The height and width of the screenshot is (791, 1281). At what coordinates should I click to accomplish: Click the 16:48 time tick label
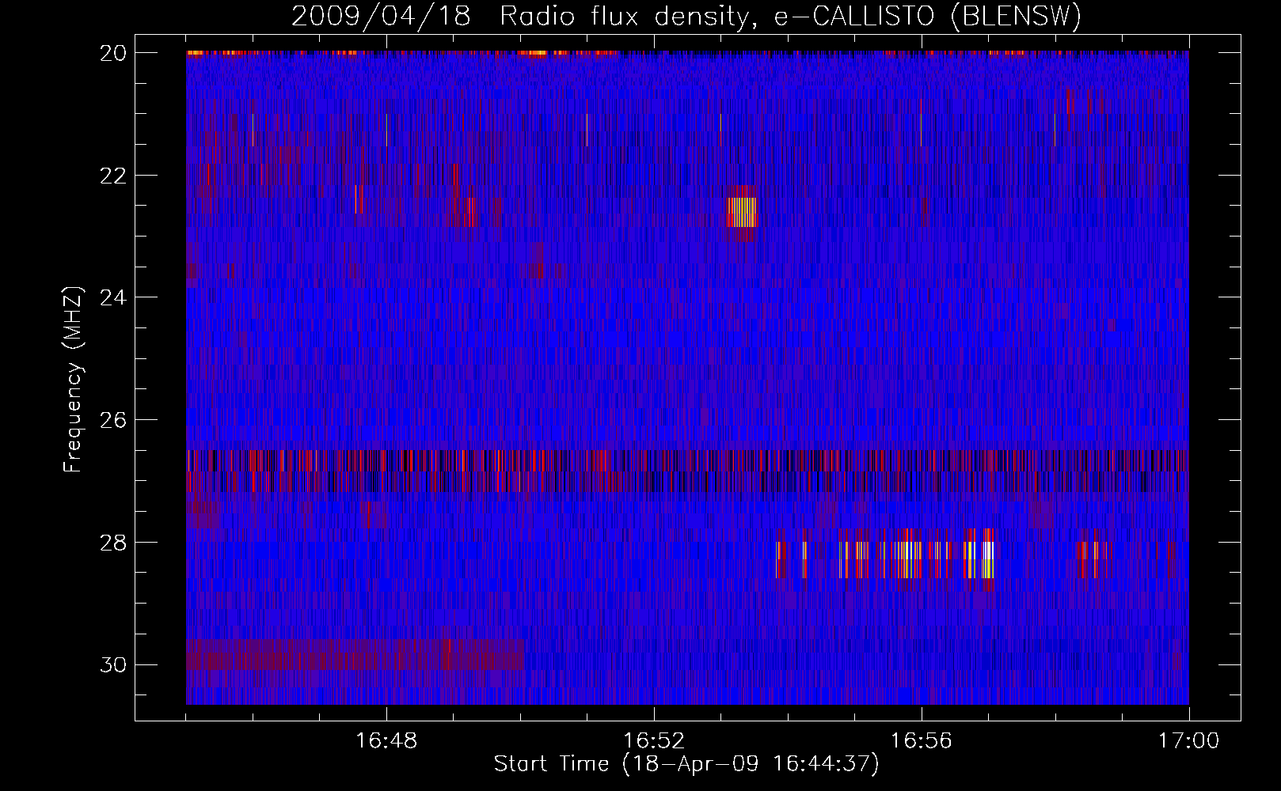(x=386, y=741)
